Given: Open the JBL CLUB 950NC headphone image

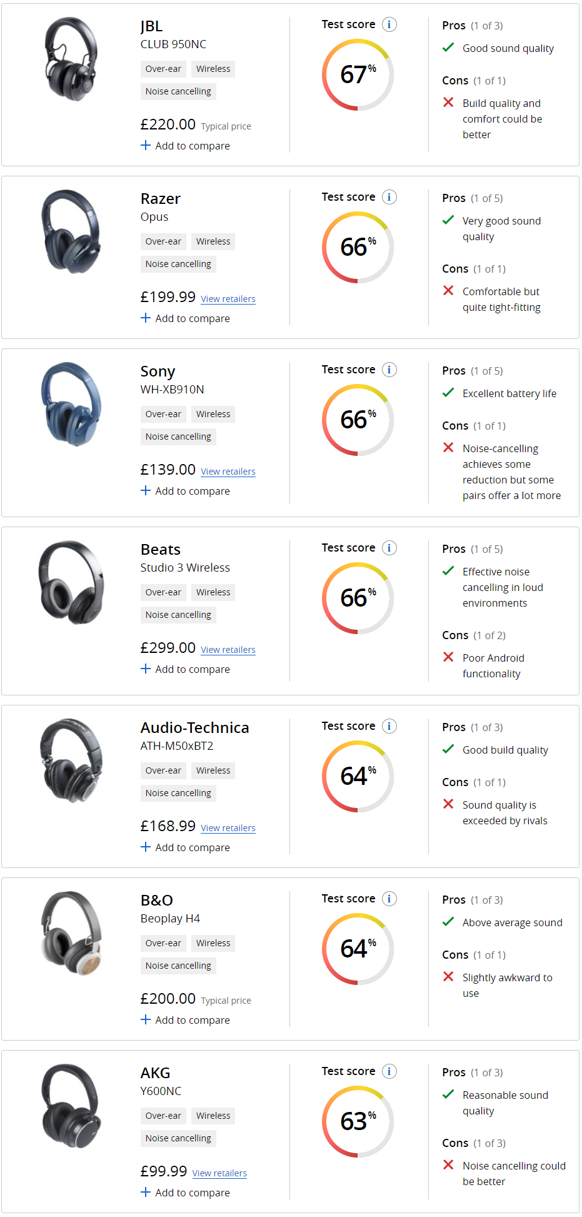Looking at the screenshot, I should pyautogui.click(x=71, y=59).
